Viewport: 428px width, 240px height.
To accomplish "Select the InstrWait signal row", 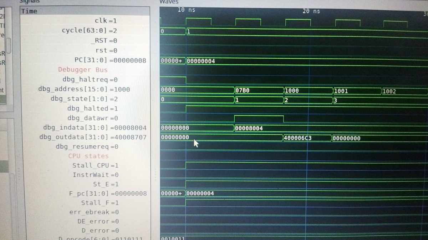I will [96, 175].
